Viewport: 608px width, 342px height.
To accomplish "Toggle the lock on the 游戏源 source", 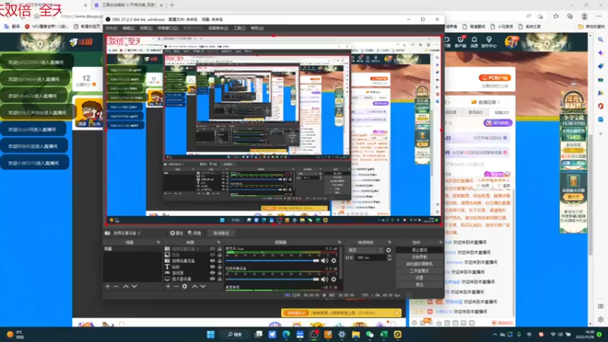I will click(x=220, y=273).
